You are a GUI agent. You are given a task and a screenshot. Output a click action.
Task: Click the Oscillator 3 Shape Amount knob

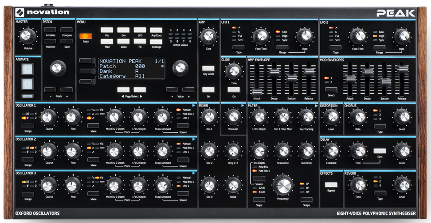(x=163, y=185)
